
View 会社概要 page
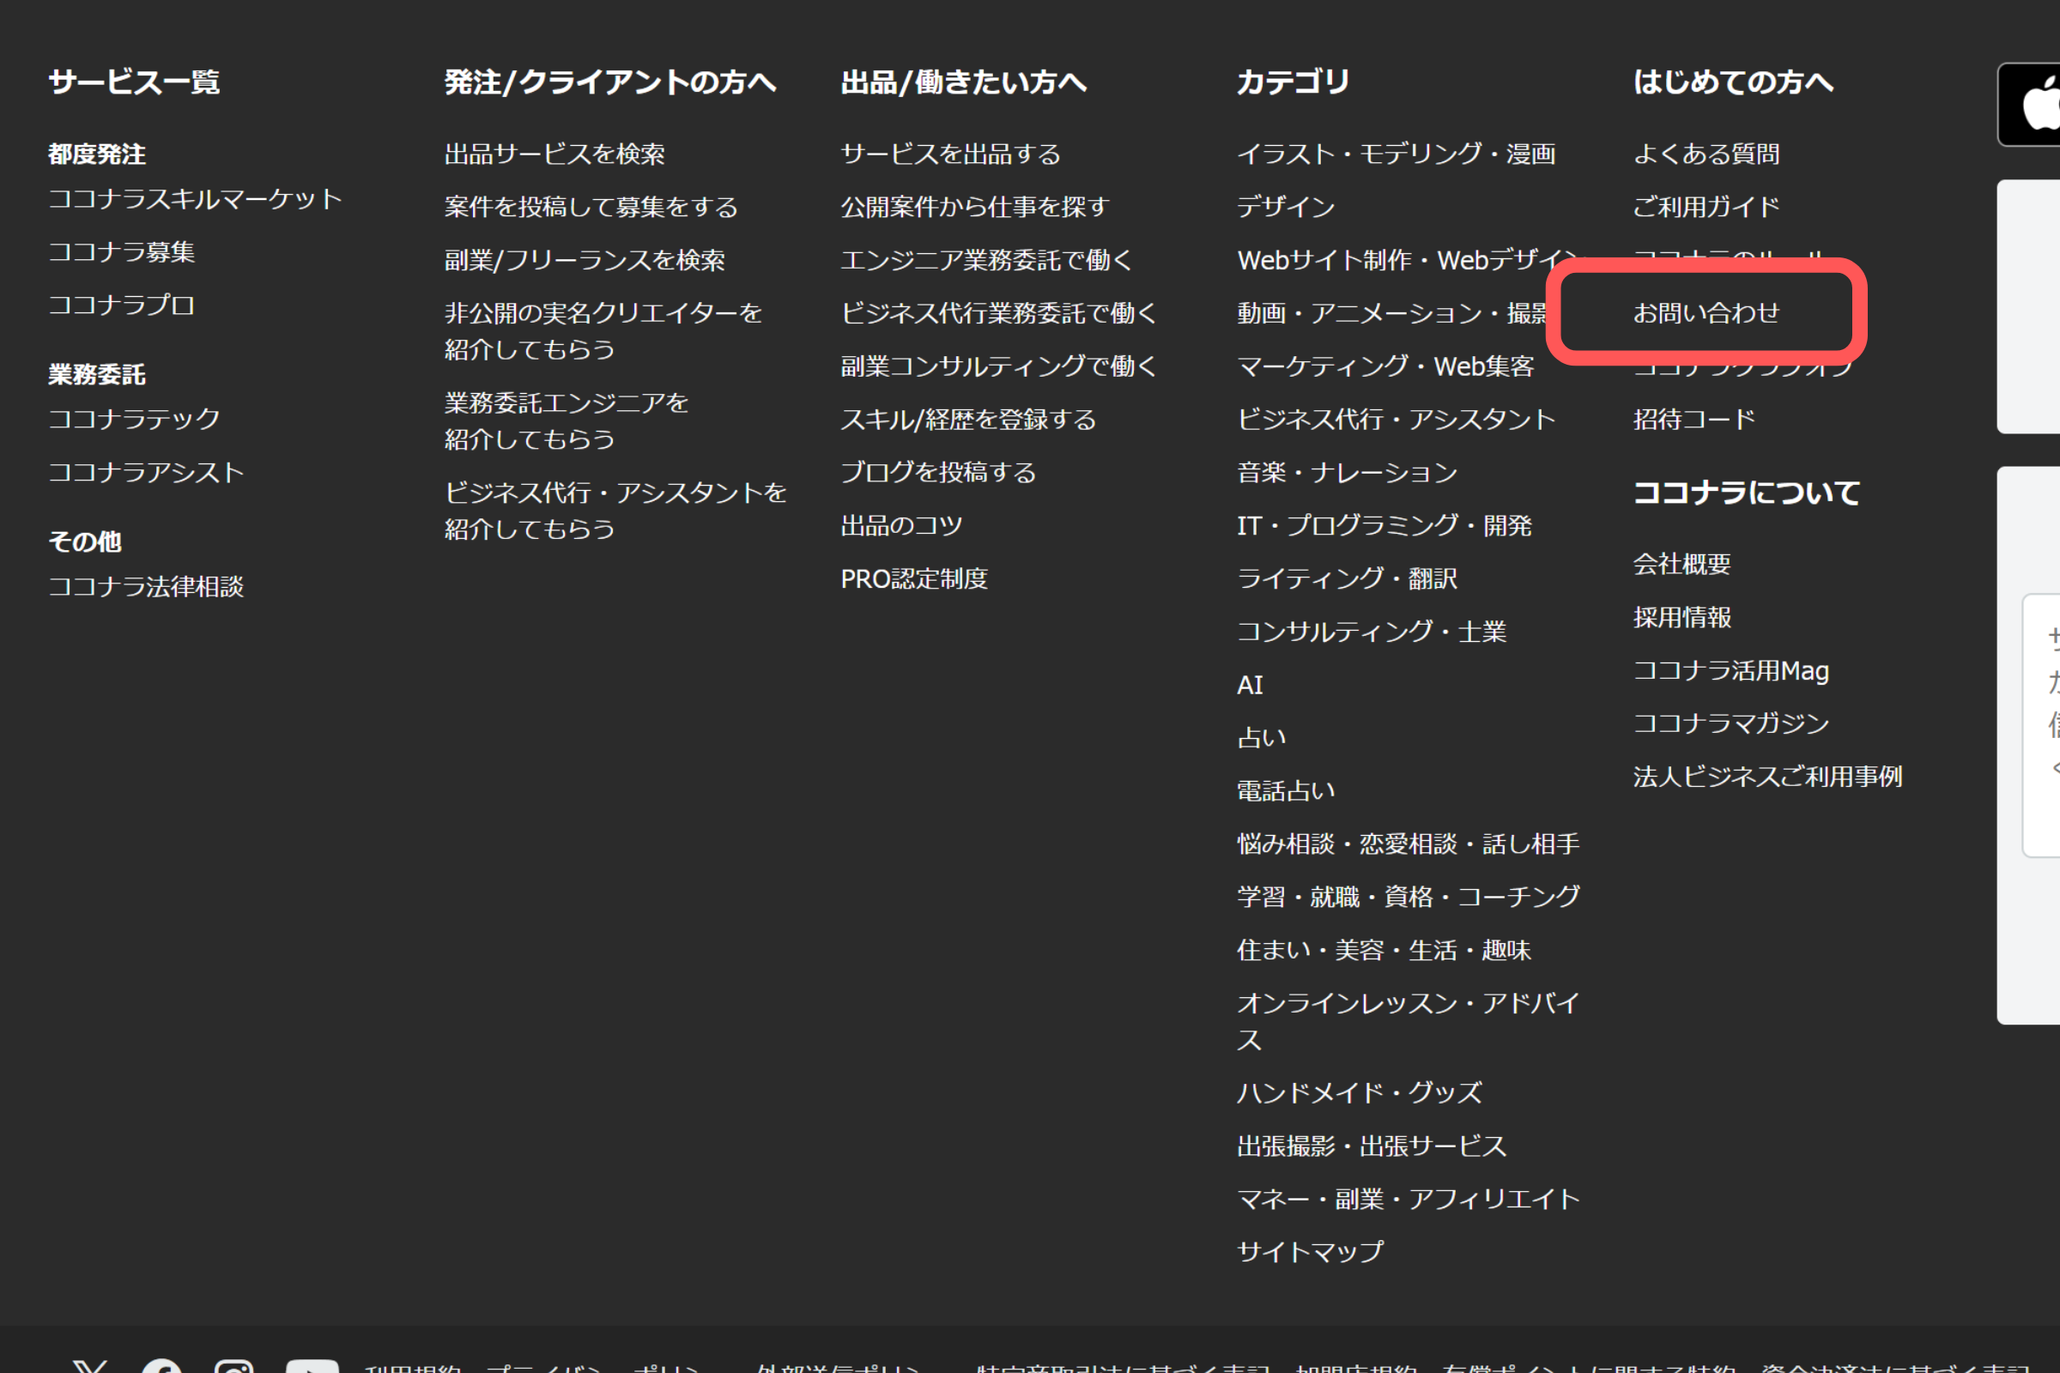pyautogui.click(x=1681, y=564)
